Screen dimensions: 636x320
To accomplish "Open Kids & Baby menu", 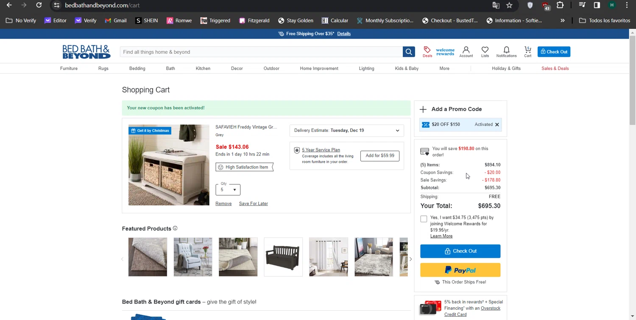I will click(407, 68).
